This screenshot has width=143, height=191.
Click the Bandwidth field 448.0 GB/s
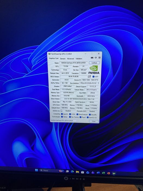coord(91,96)
